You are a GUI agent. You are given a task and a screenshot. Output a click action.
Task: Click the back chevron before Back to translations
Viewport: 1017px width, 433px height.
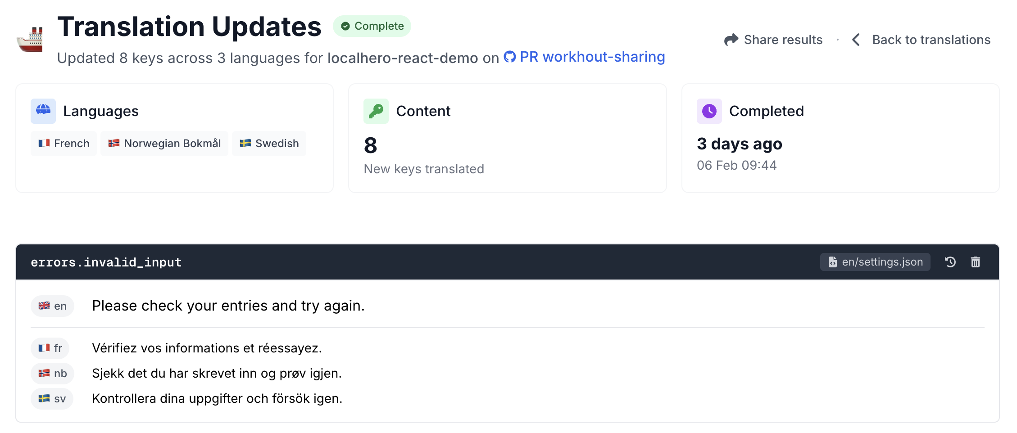click(x=856, y=40)
